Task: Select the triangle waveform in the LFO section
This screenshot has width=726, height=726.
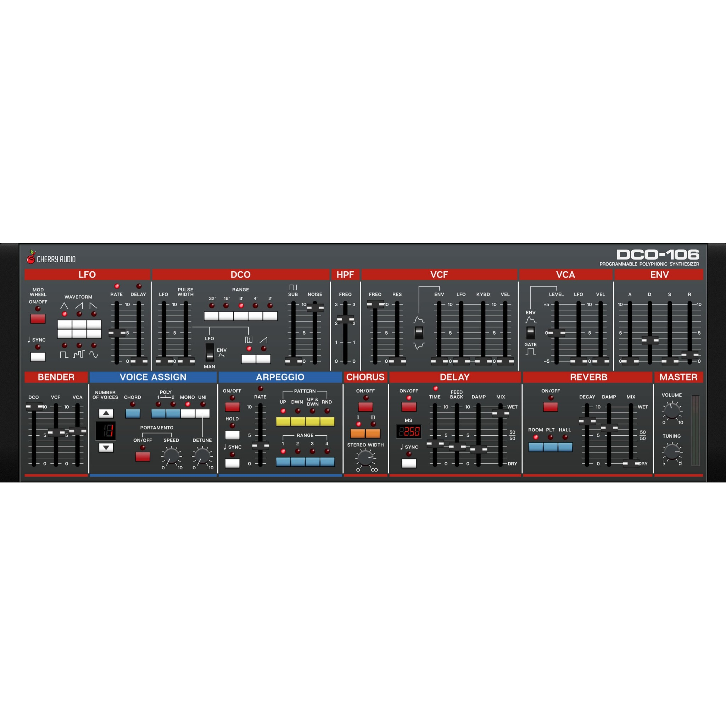Action: [x=65, y=325]
